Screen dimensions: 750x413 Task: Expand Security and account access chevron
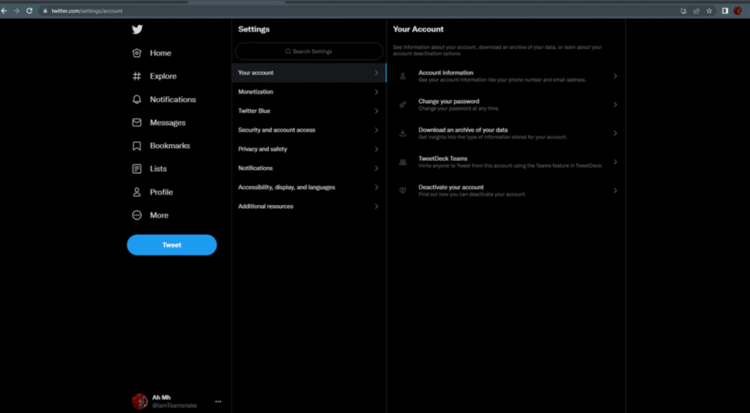376,130
